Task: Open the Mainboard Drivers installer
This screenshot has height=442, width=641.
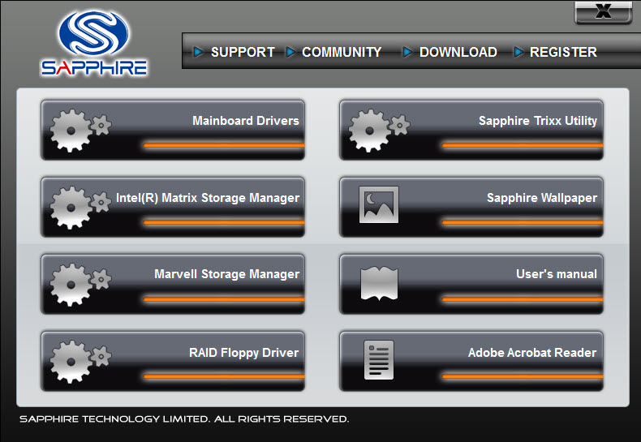Action: [x=173, y=130]
